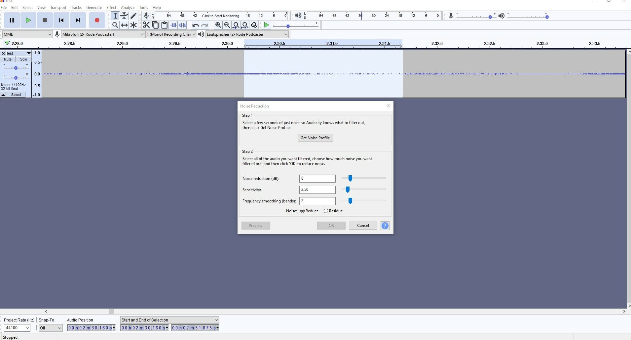
Task: Select the Draw pencil tool
Action: [133, 16]
